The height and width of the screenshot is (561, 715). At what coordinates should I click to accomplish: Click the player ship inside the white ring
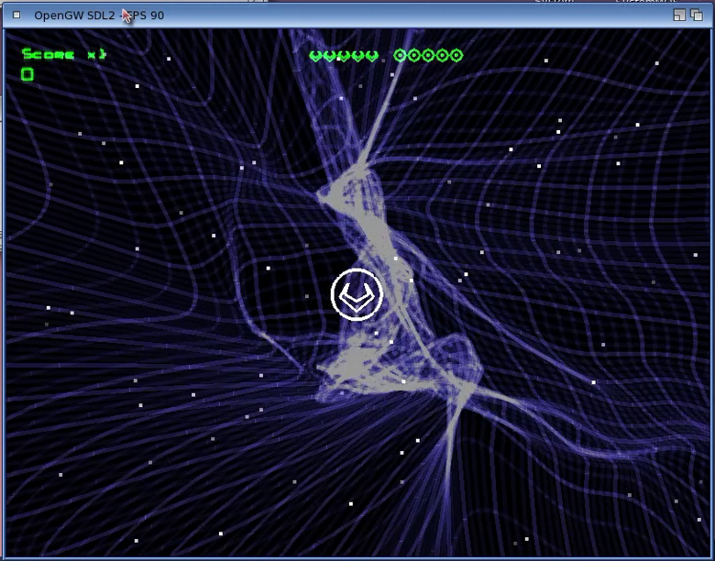[x=357, y=295]
